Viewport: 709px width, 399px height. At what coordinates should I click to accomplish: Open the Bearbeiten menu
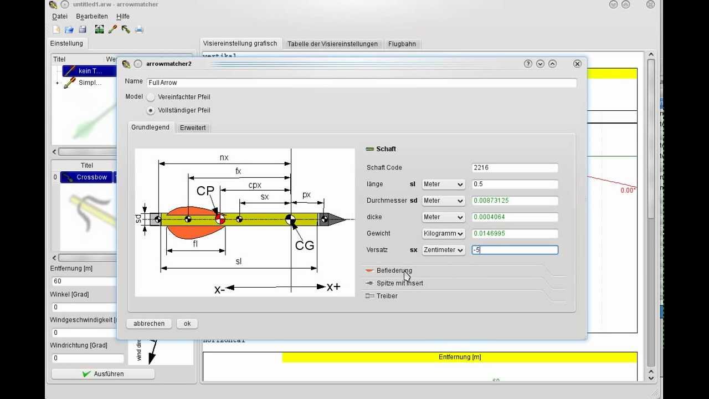pos(92,17)
